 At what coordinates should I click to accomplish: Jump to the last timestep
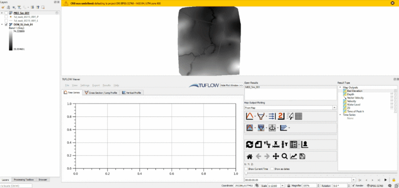pyautogui.click(x=379, y=180)
